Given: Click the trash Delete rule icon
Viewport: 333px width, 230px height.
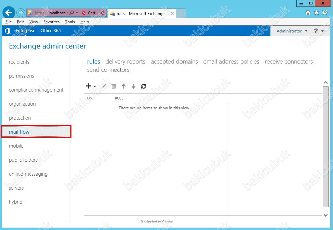Looking at the screenshot, I should point(114,86).
